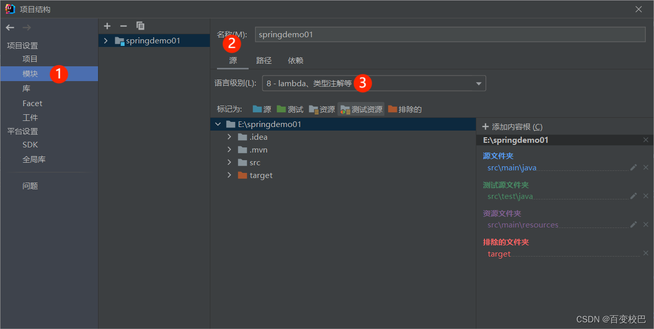Click the 名称 module name field
Viewport: 654px width, 329px height.
(x=450, y=34)
